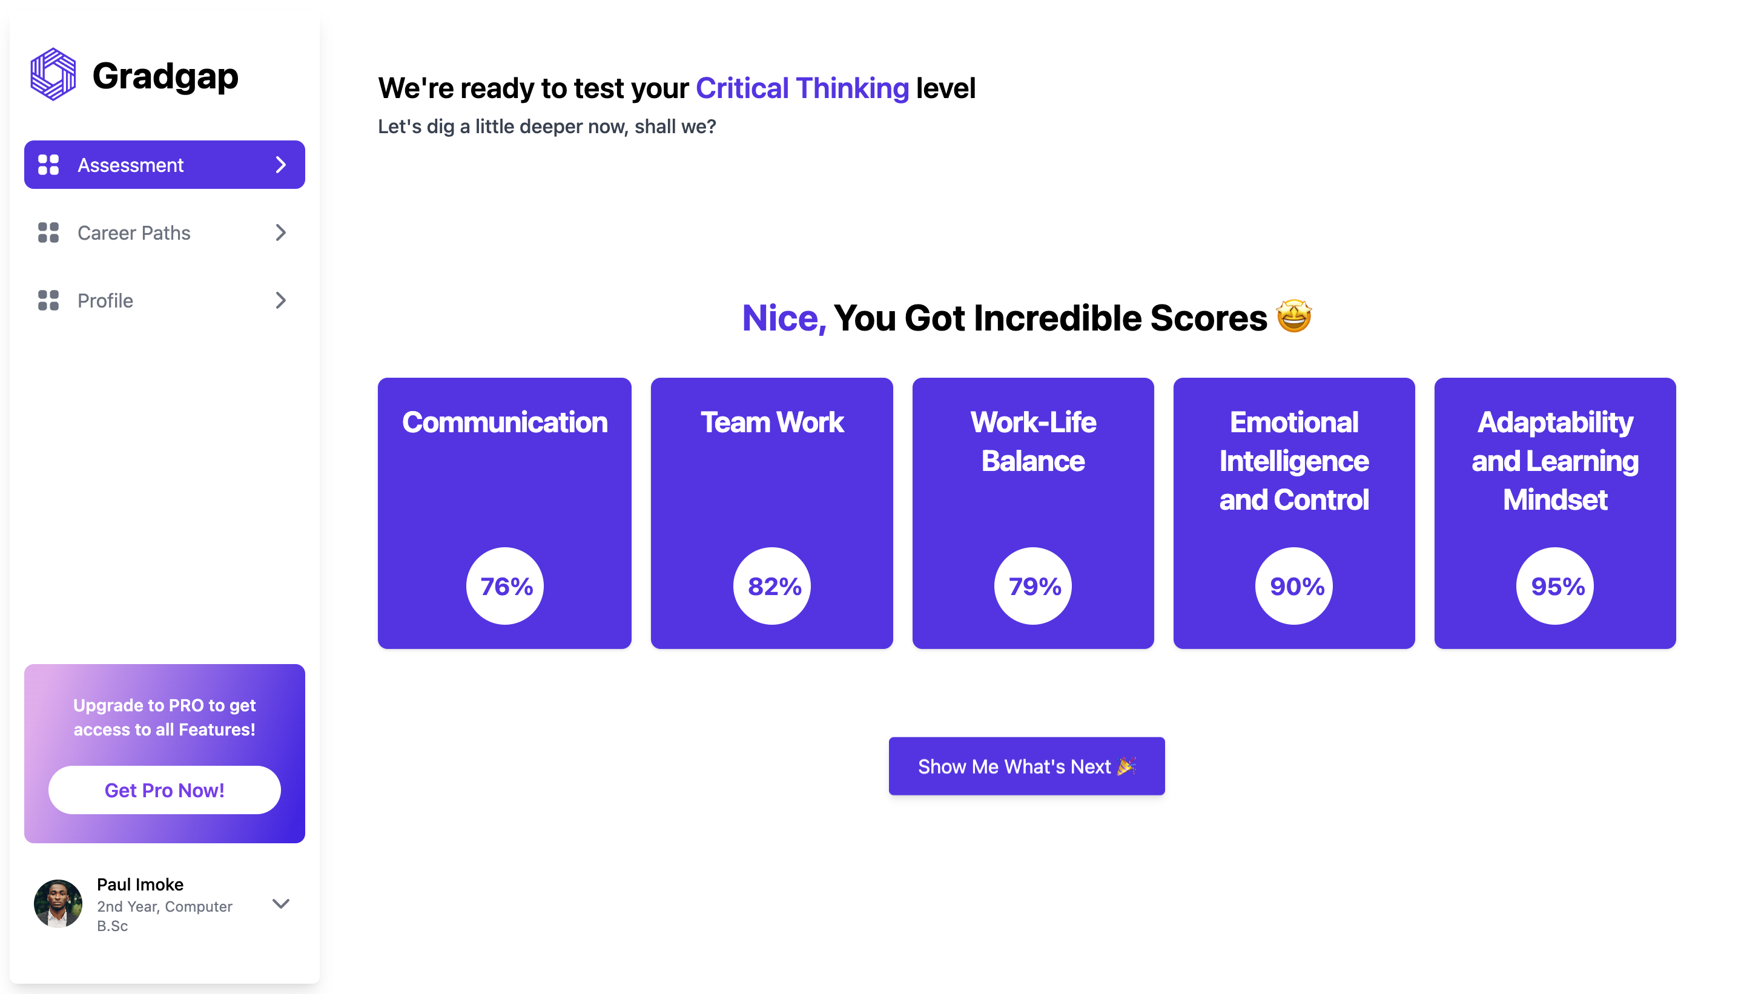Click the Profile grid icon
Image resolution: width=1744 pixels, height=994 pixels.
[x=48, y=300]
